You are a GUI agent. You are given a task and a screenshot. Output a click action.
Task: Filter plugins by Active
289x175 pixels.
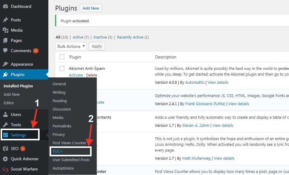tap(78, 37)
